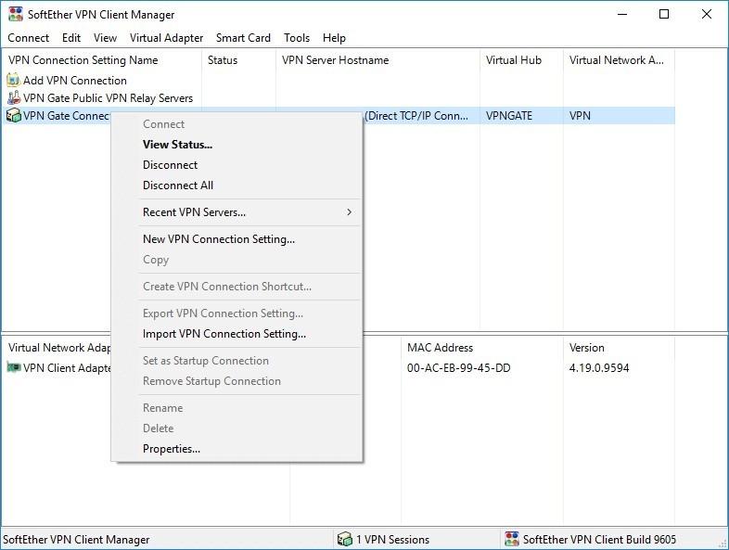This screenshot has height=550, width=729.
Task: Click the VPNGATE virtual hub cell
Action: coord(509,116)
